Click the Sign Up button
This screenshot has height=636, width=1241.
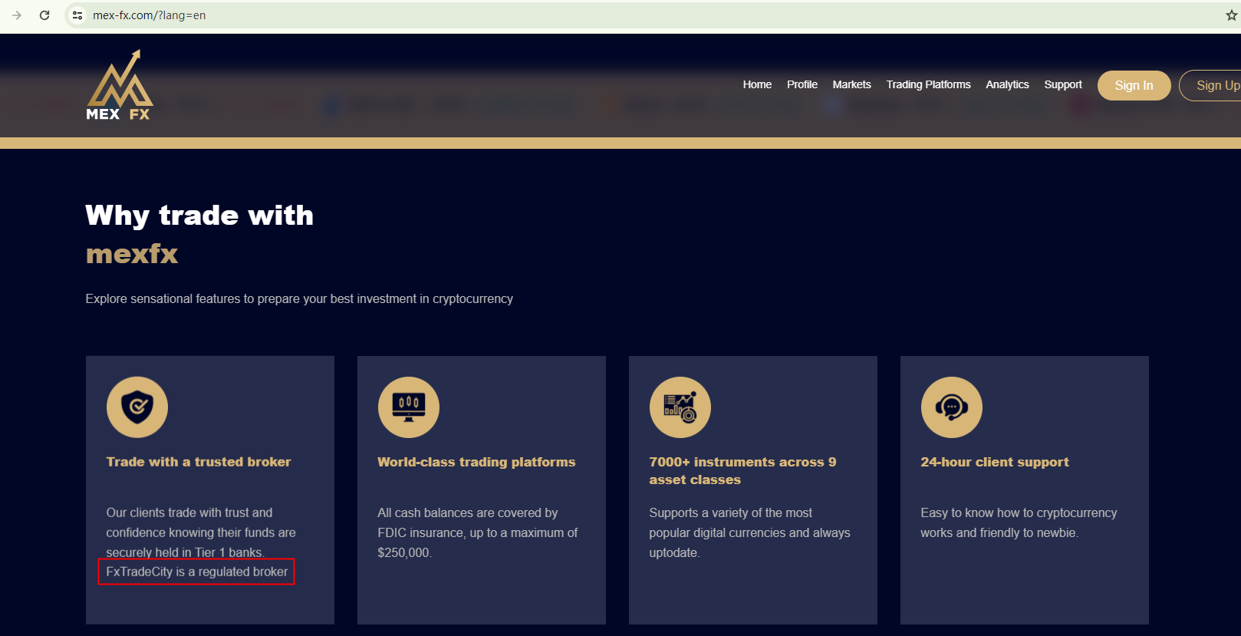tap(1212, 85)
